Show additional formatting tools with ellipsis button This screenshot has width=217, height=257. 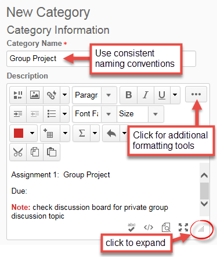[x=196, y=94]
